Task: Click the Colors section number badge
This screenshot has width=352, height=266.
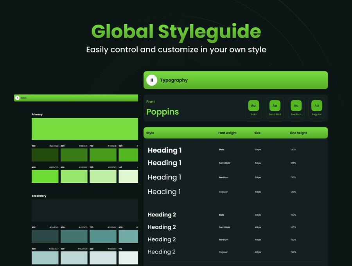Action: (x=17, y=98)
